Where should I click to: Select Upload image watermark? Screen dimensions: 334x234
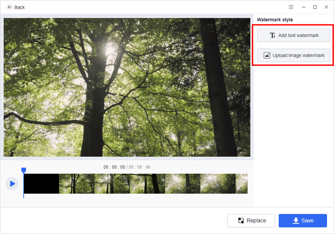pyautogui.click(x=293, y=55)
